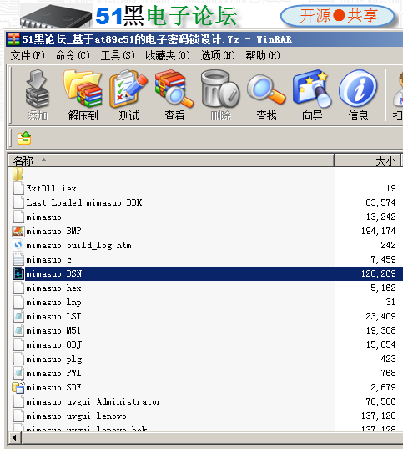The image size is (403, 449).
Task: Click file name text "mimasuo.hex"
Action: click(53, 288)
